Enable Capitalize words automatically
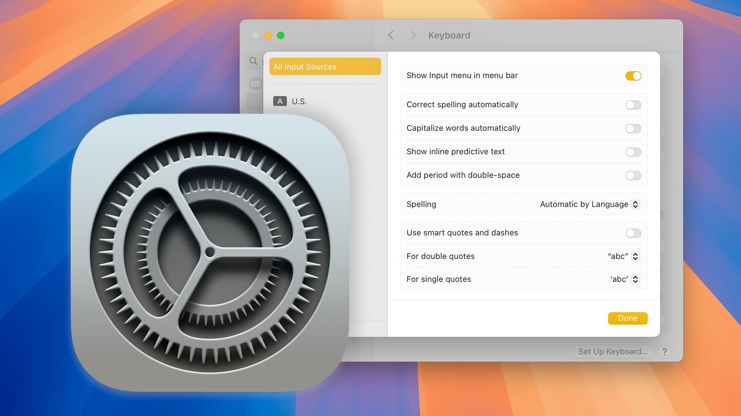Image resolution: width=741 pixels, height=416 pixels. pyautogui.click(x=633, y=129)
